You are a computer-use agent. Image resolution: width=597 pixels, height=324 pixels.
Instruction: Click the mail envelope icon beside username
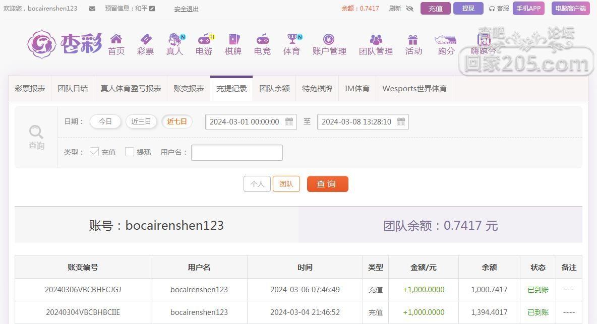click(x=92, y=9)
